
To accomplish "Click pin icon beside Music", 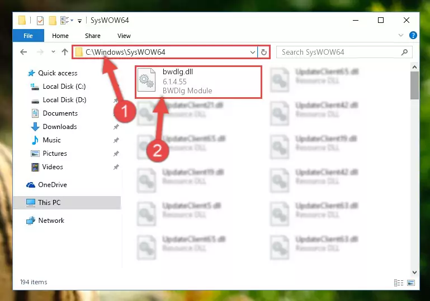I will point(116,140).
